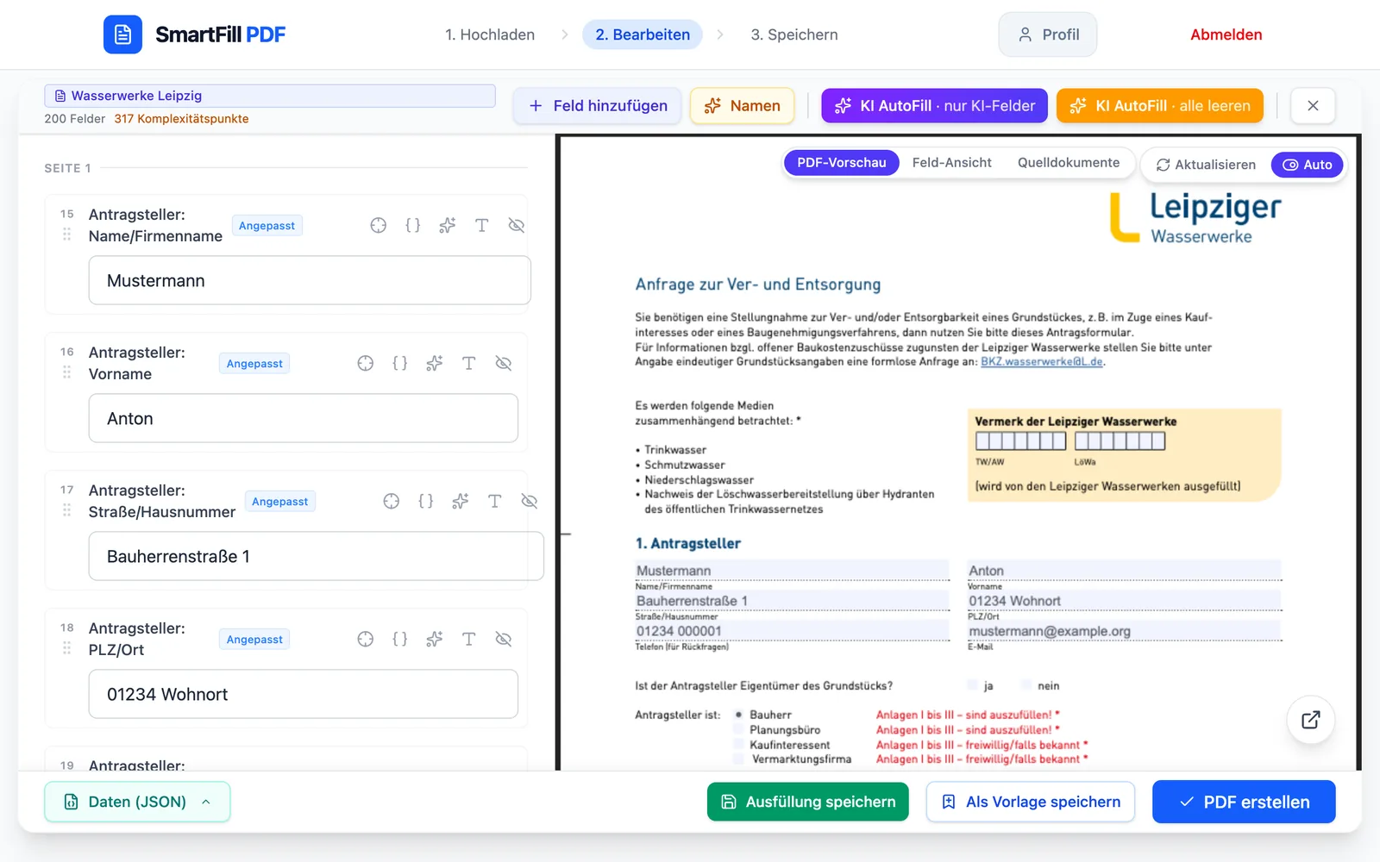
Task: Click text T icon for Name/Firmenname field
Action: [x=482, y=225]
